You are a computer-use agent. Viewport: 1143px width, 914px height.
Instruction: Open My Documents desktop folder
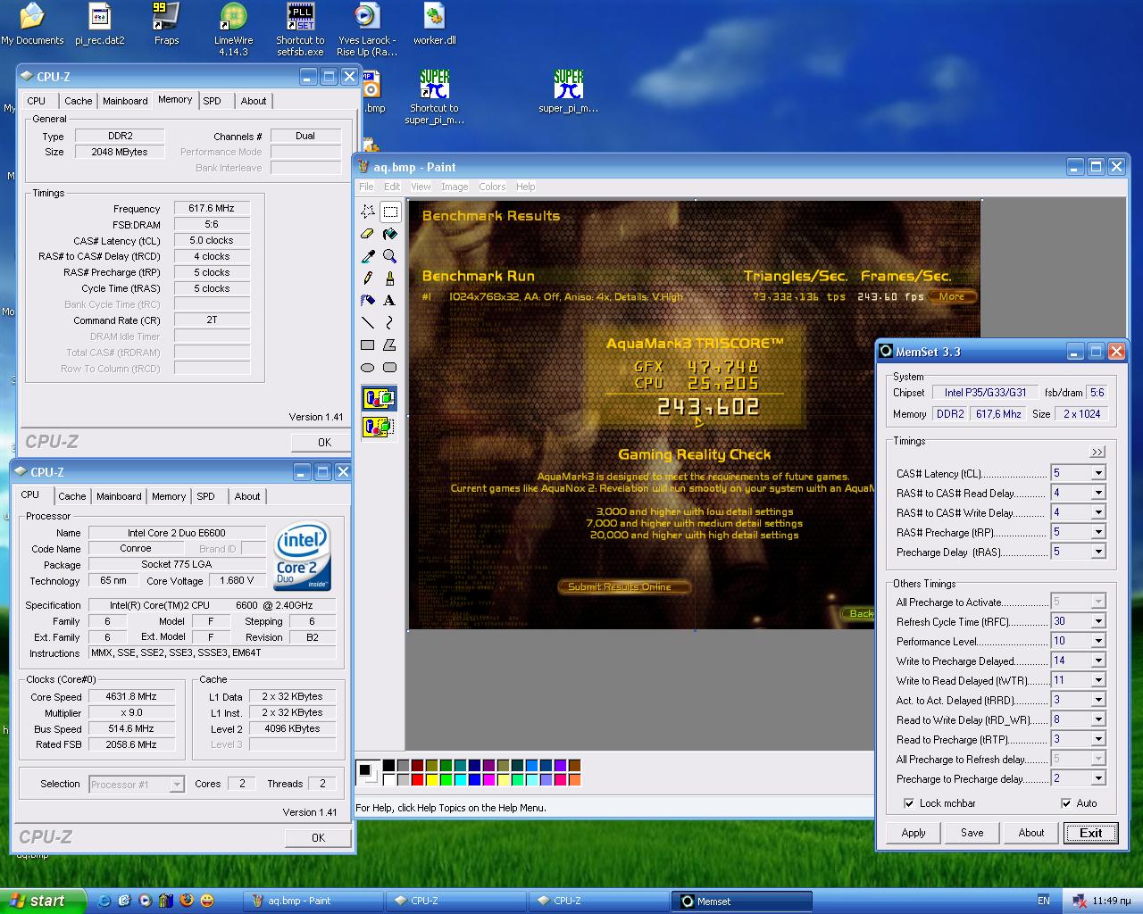32,24
